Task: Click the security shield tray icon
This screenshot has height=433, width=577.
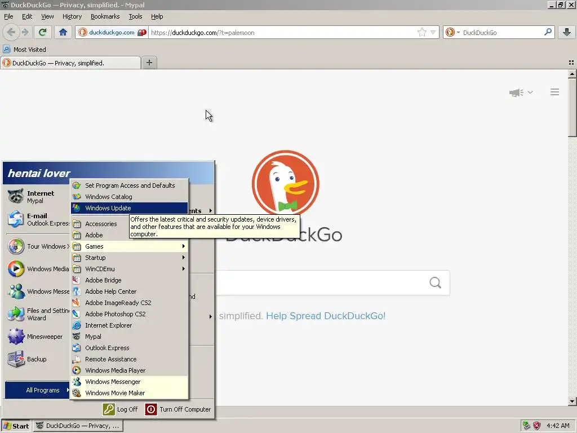Action: (x=537, y=426)
